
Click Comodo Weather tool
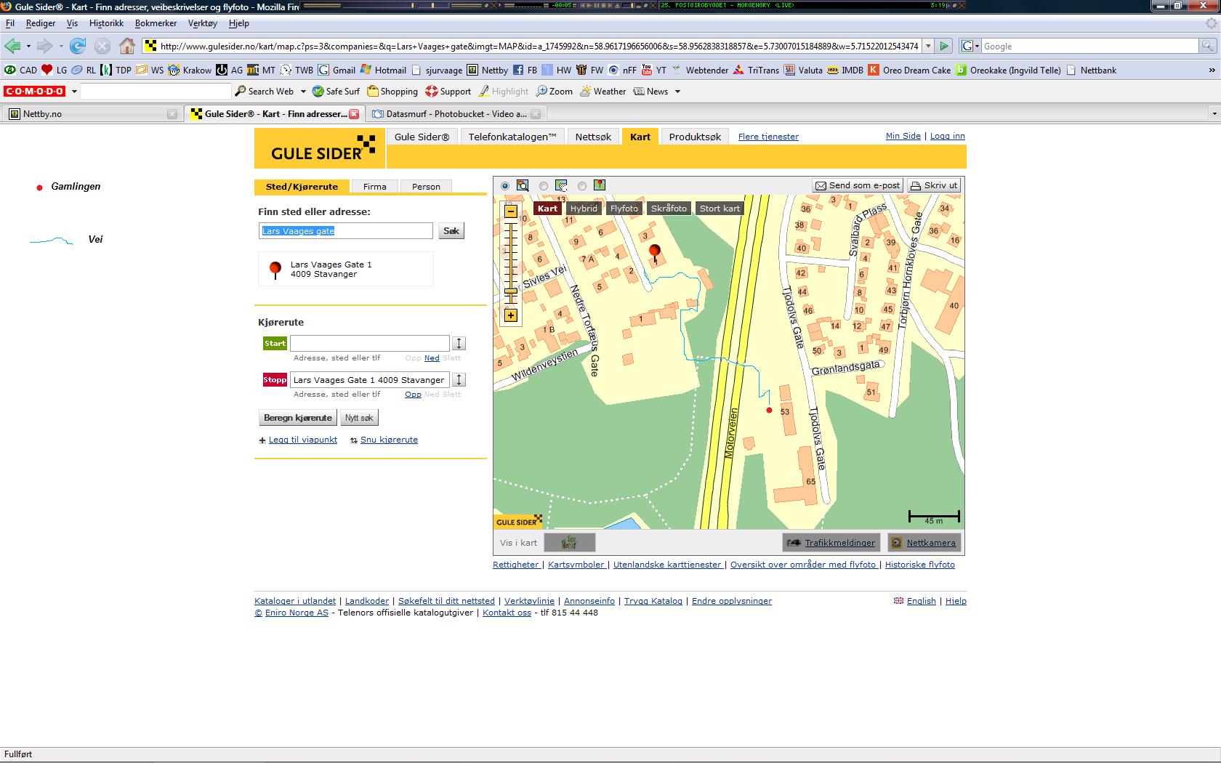603,92
